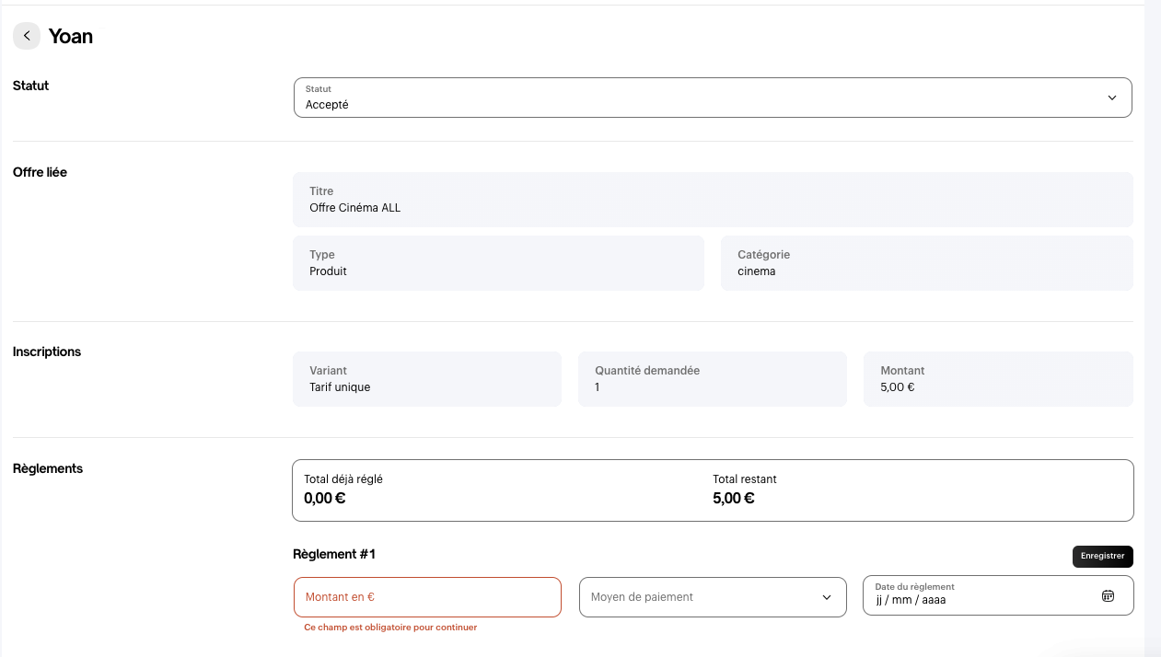Click the Yoan page title
The height and width of the screenshot is (657, 1161).
tap(71, 37)
